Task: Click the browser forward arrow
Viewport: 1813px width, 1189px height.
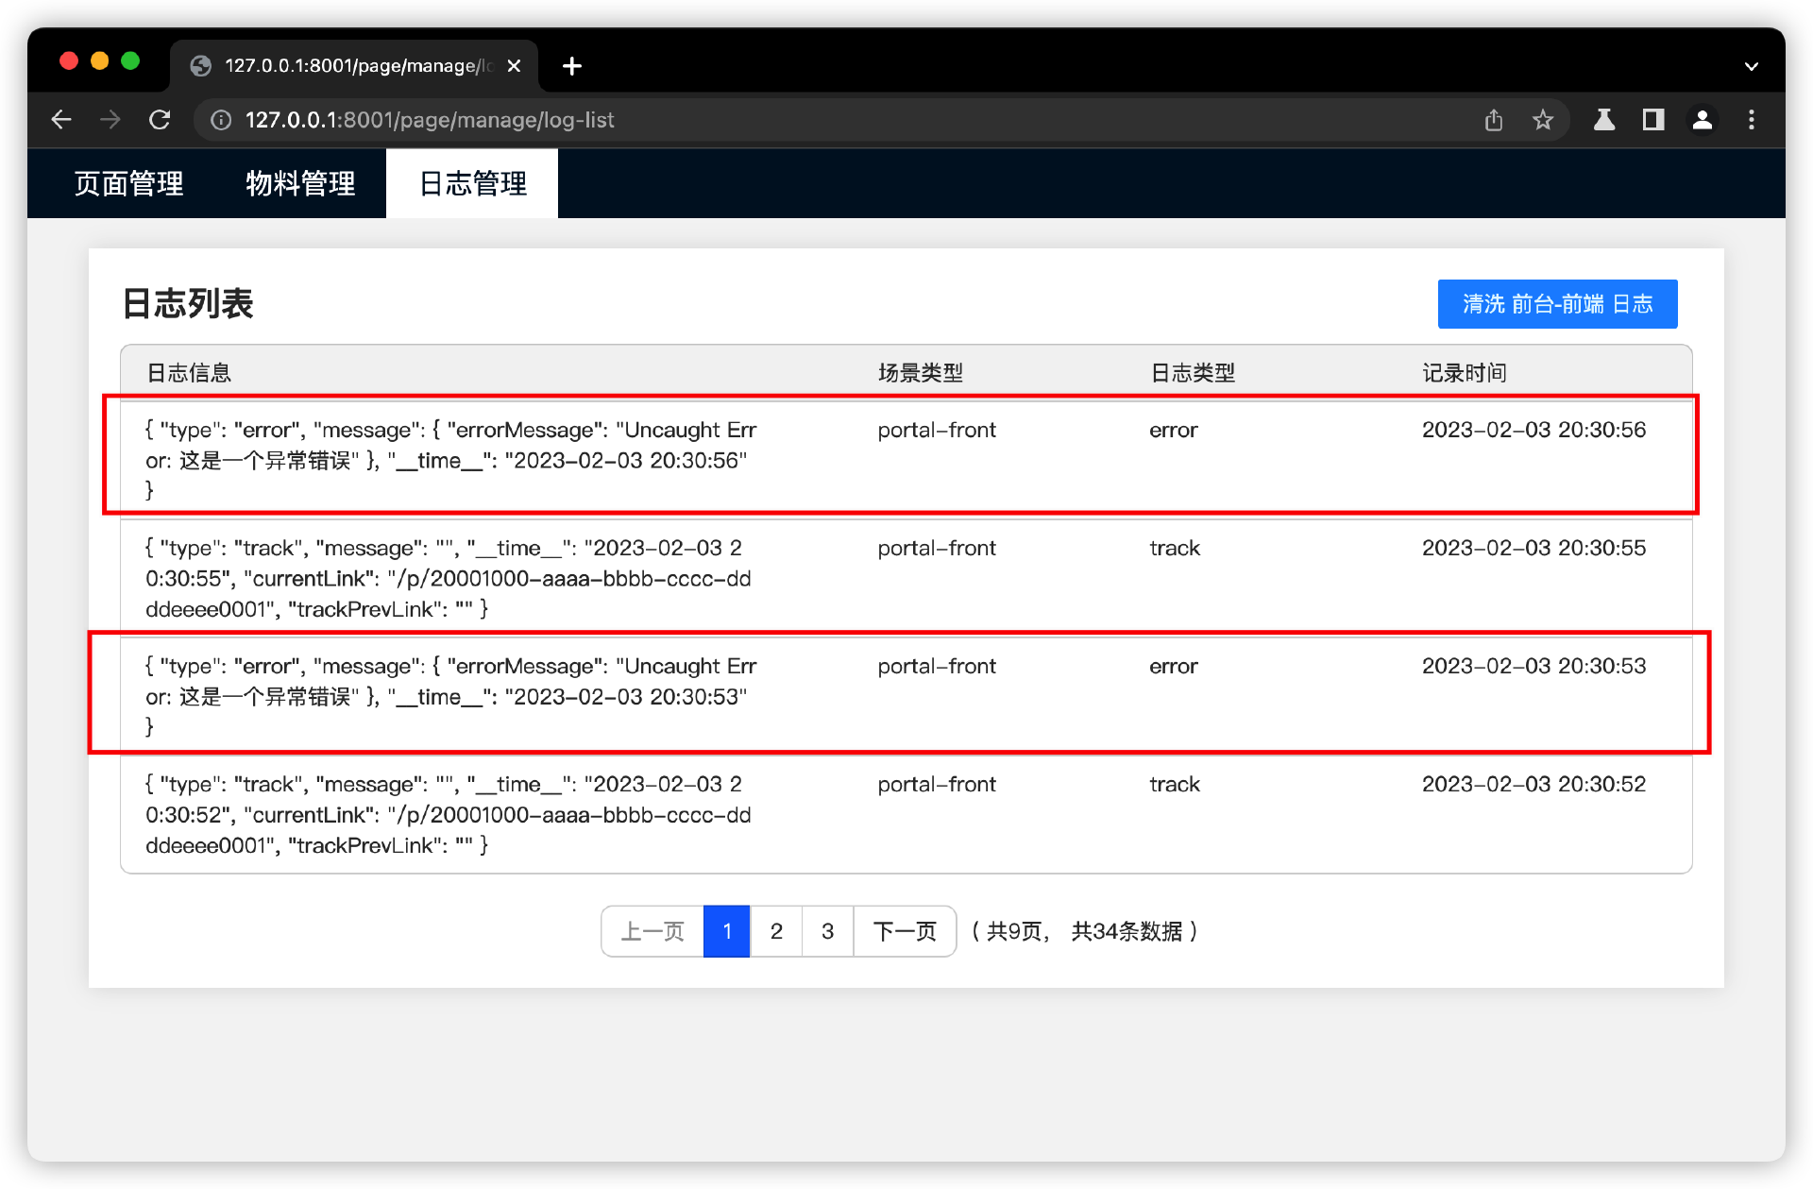Action: click(x=110, y=120)
